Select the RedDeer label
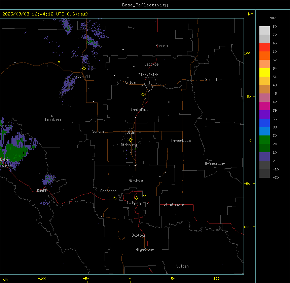The height and width of the screenshot is (283, 290). pos(148,86)
